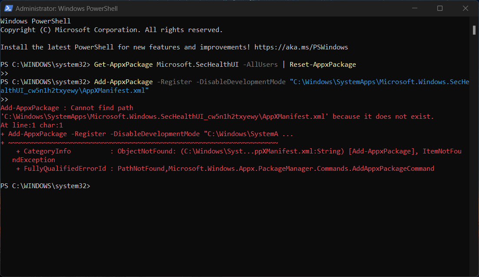
Task: Click the copyright notice line
Action: click(x=111, y=29)
